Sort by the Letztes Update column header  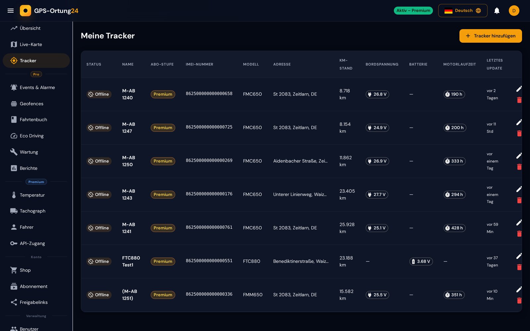495,64
